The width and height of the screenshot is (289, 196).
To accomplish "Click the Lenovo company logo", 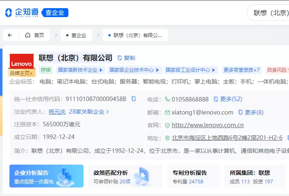I will point(21,62).
